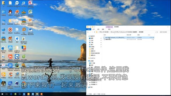Viewport: 171px width, 96px height.
Task: Launch Microsoft PowerPoint 2010 desktop shortcut
Action: [30, 22]
